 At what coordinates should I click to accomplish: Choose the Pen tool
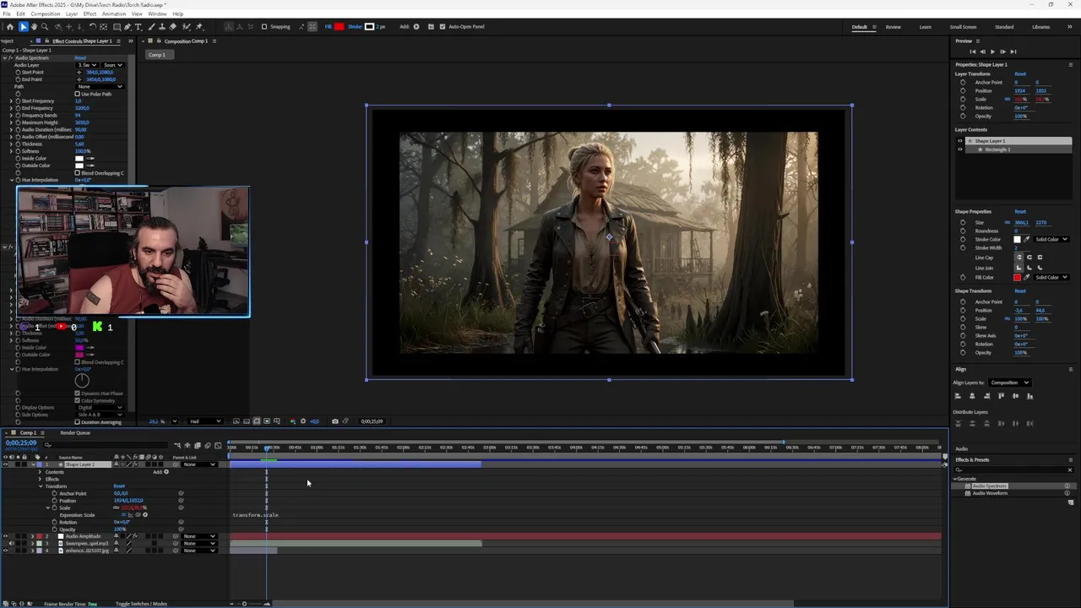click(x=128, y=27)
